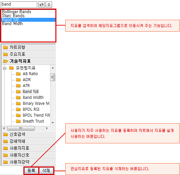Screen dimensions: 180x175
Task: Click the horizontal scrollbar thumb in tree
Action: (x=21, y=128)
